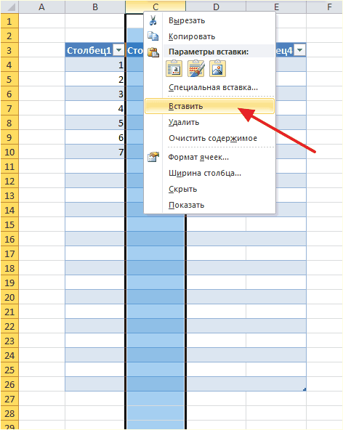The height and width of the screenshot is (430, 343).
Task: Click the select-all corner triangle of the sheet
Action: click(x=9, y=7)
